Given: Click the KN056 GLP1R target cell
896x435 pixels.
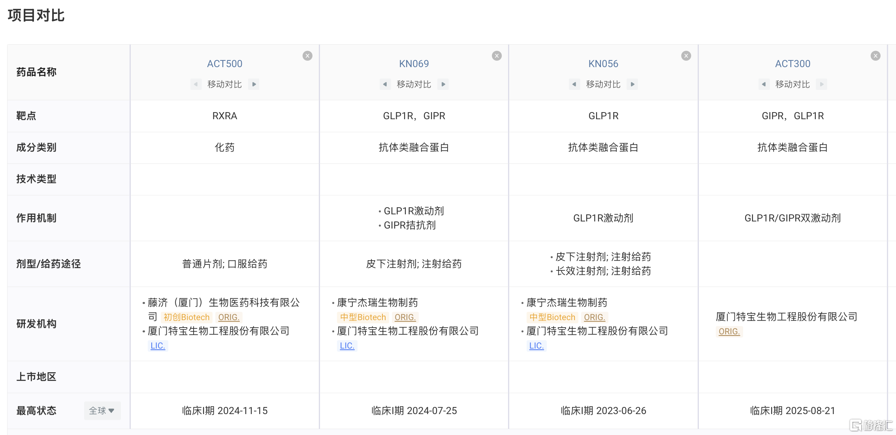Looking at the screenshot, I should click(x=603, y=116).
